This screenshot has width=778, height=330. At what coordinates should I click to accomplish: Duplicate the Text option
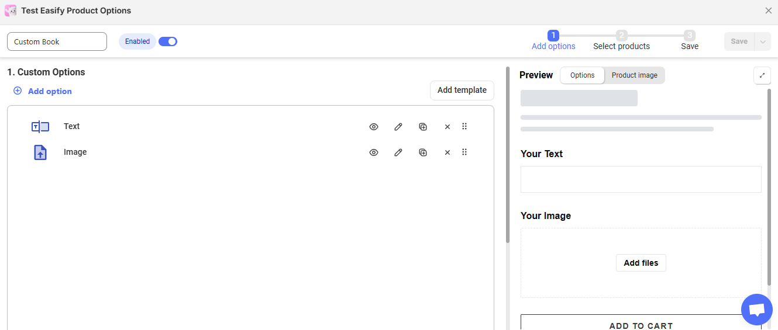(423, 127)
